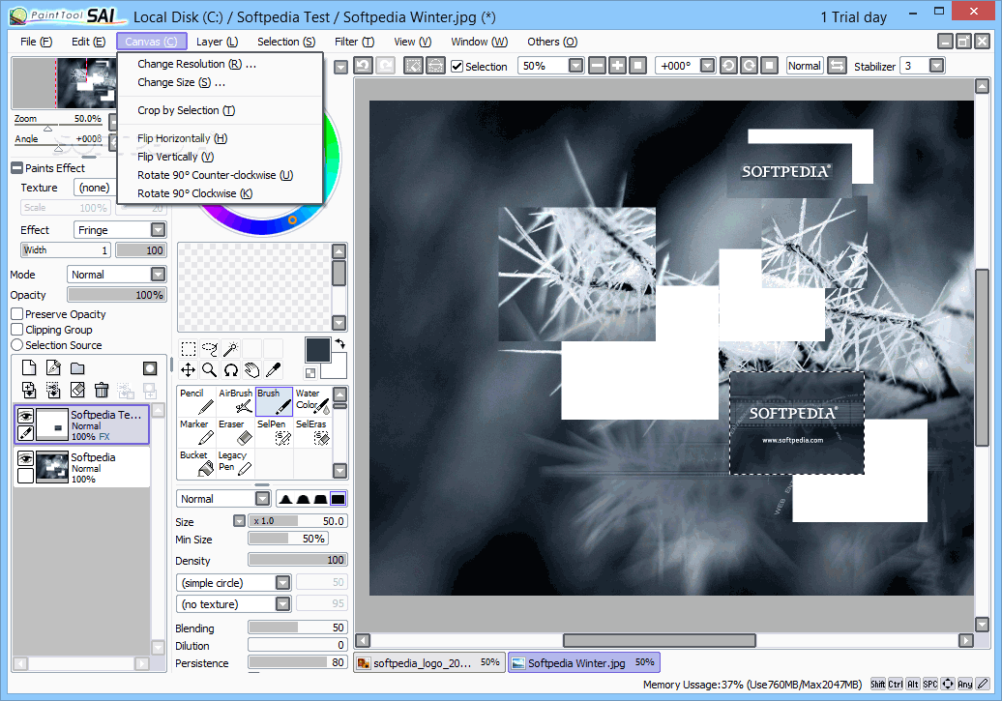Viewport: 1002px width, 701px height.
Task: Open the File menu
Action: [x=37, y=42]
